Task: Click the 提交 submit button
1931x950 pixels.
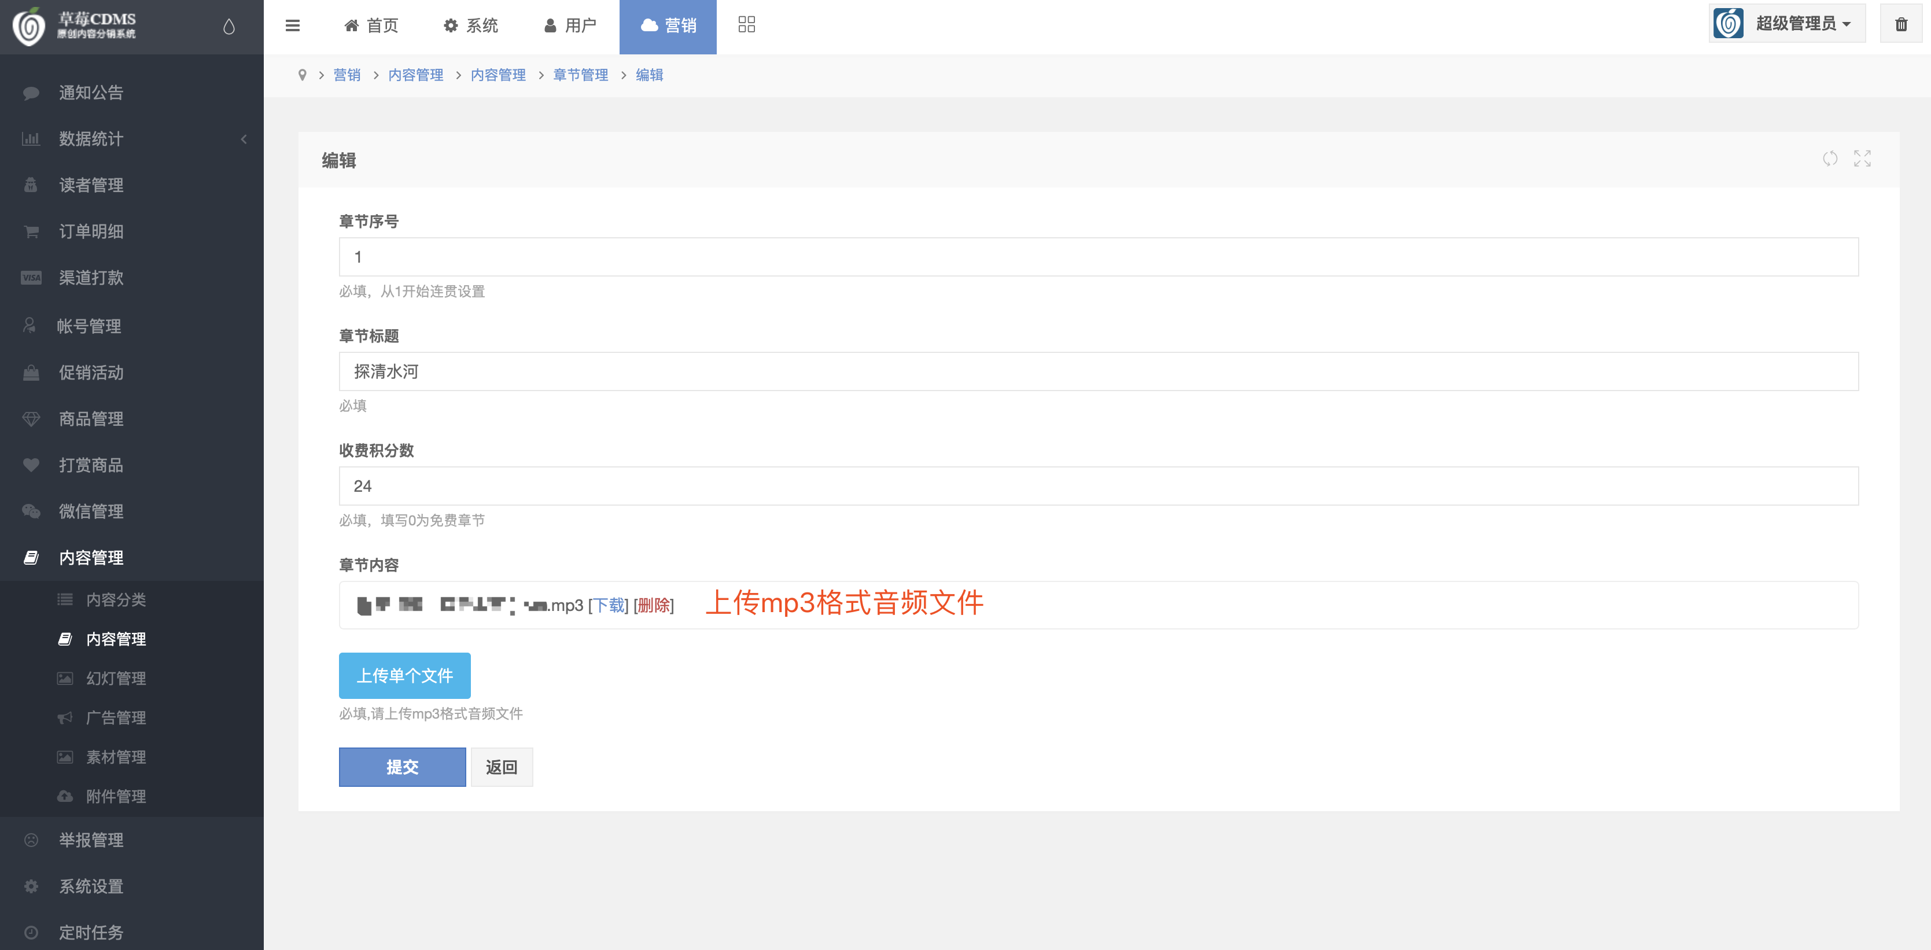Action: tap(403, 767)
